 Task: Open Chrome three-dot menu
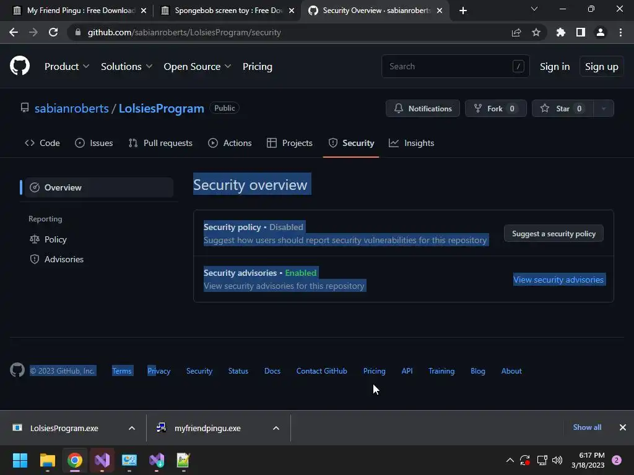pyautogui.click(x=620, y=32)
